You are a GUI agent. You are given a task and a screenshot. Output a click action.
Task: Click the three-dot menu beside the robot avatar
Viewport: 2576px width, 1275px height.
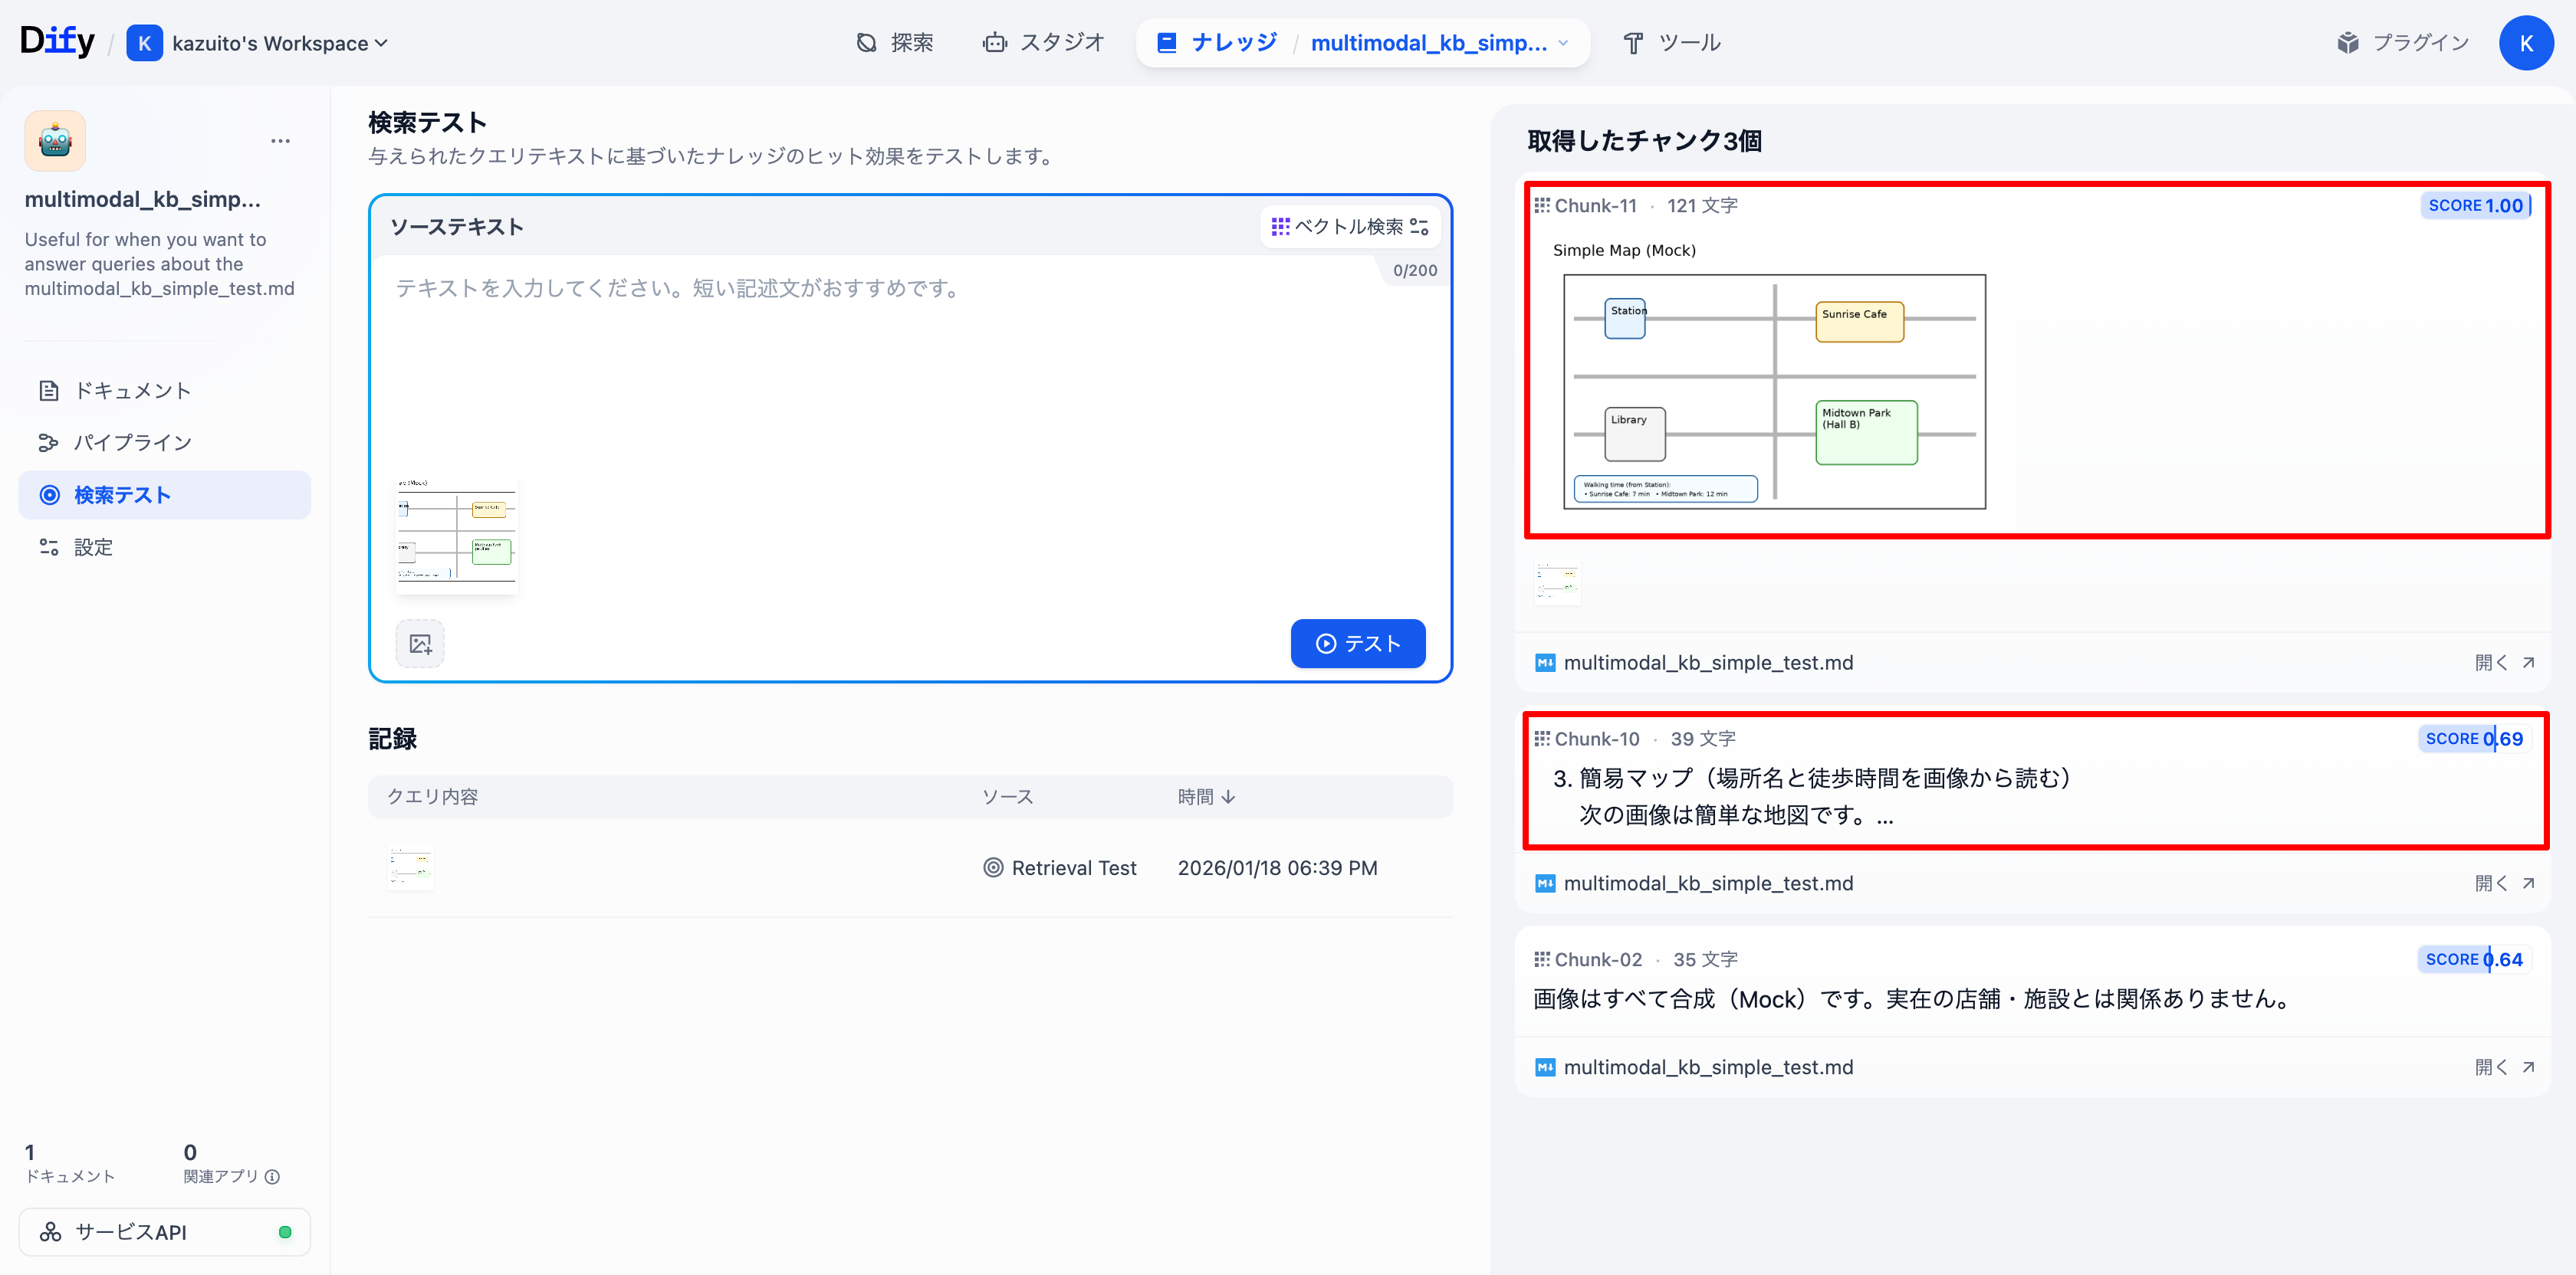[280, 141]
